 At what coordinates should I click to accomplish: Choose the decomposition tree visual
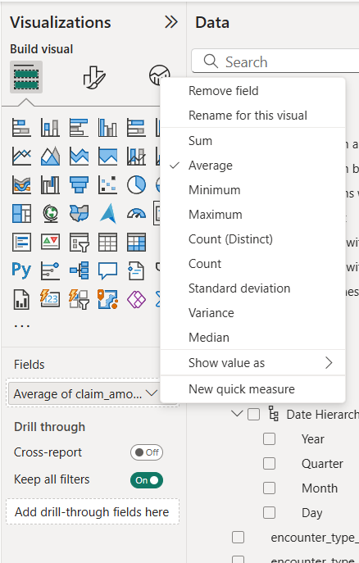point(79,270)
